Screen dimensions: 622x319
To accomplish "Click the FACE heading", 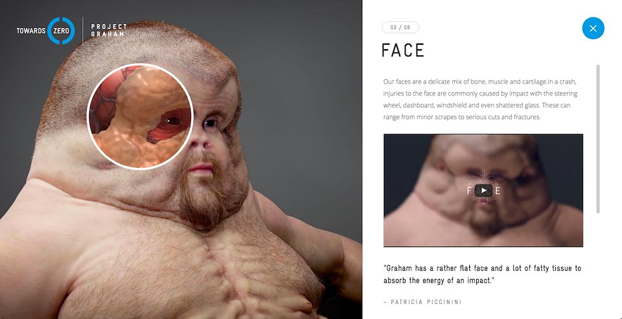I will pos(402,51).
